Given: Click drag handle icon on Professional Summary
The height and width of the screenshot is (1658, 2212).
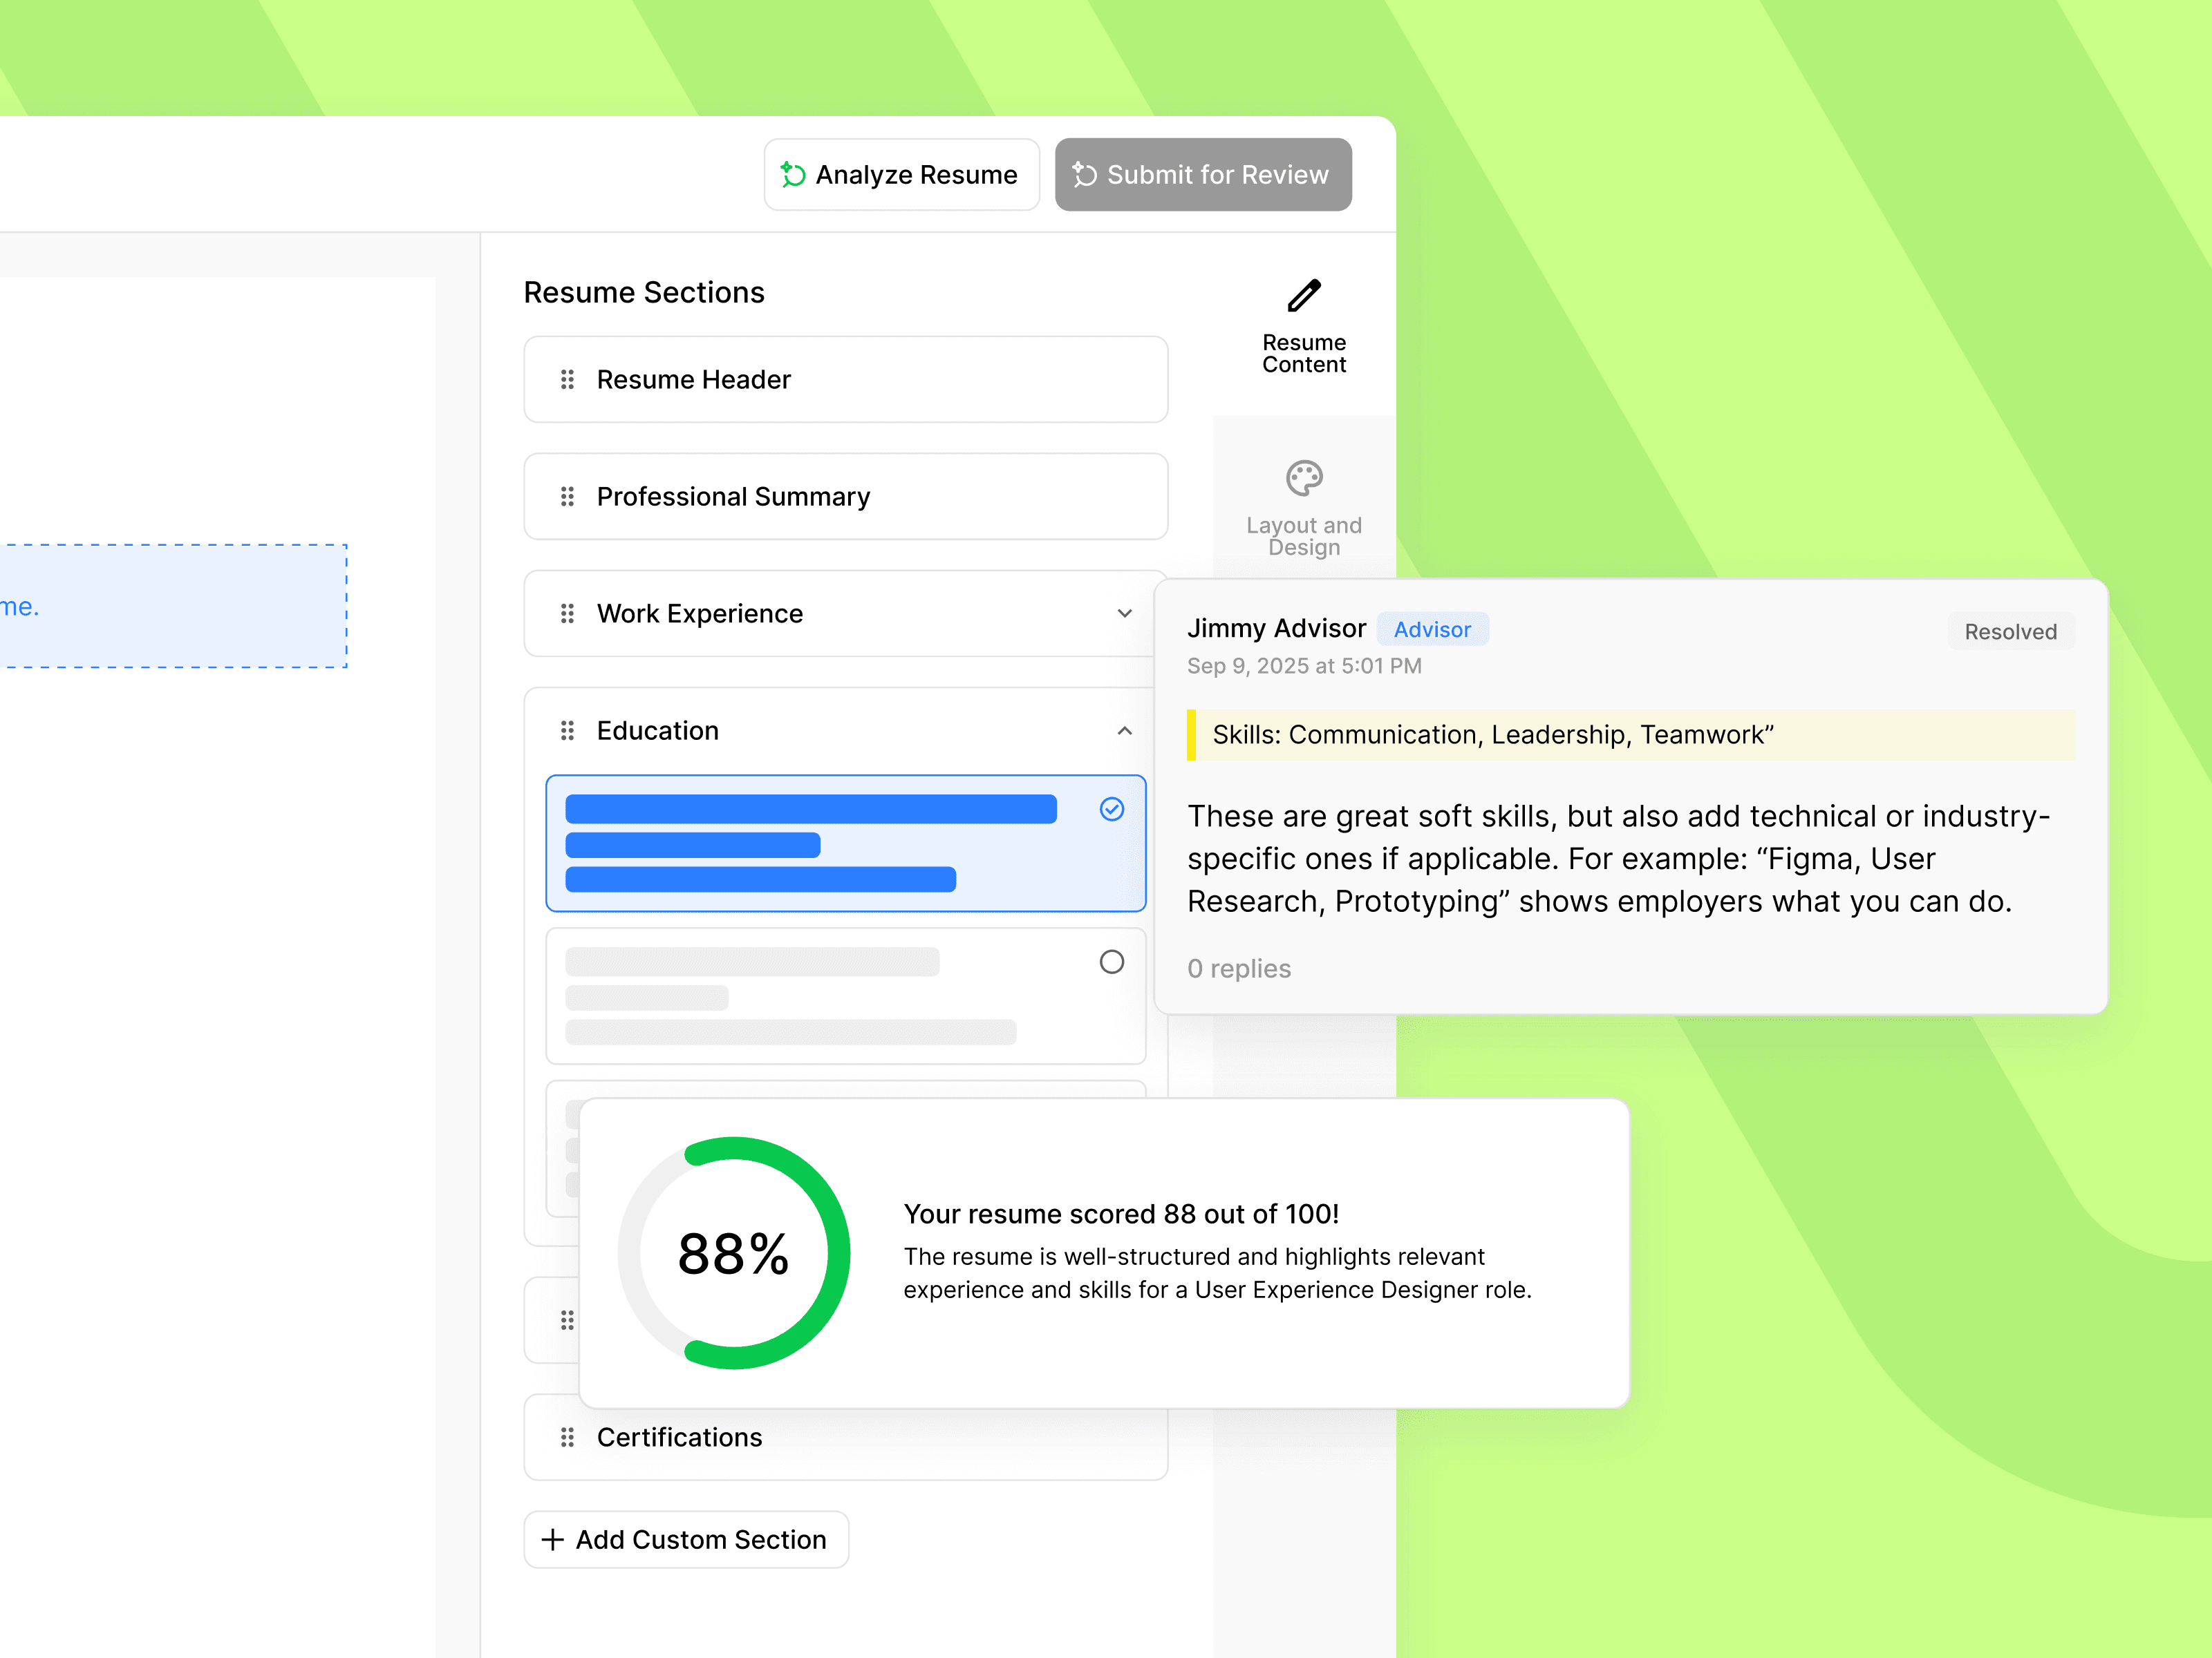Looking at the screenshot, I should pyautogui.click(x=567, y=497).
